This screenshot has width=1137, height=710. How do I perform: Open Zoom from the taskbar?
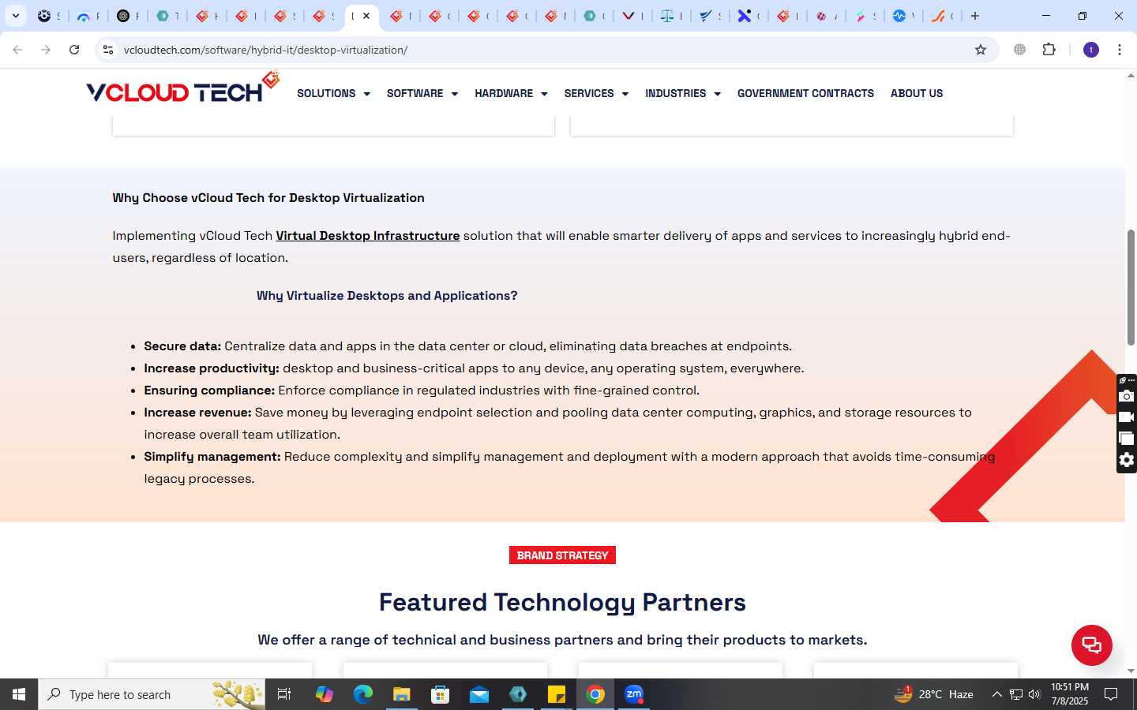point(634,694)
